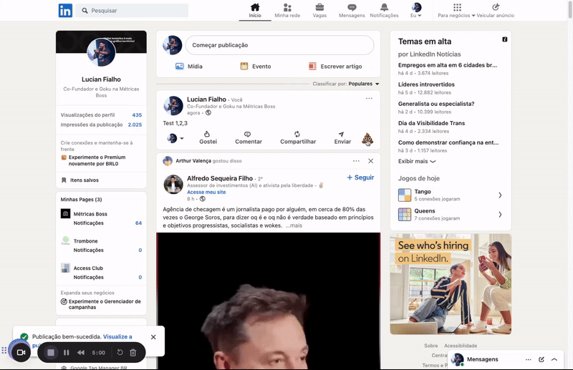
Task: Restart the recording with the redo icon
Action: pyautogui.click(x=120, y=353)
